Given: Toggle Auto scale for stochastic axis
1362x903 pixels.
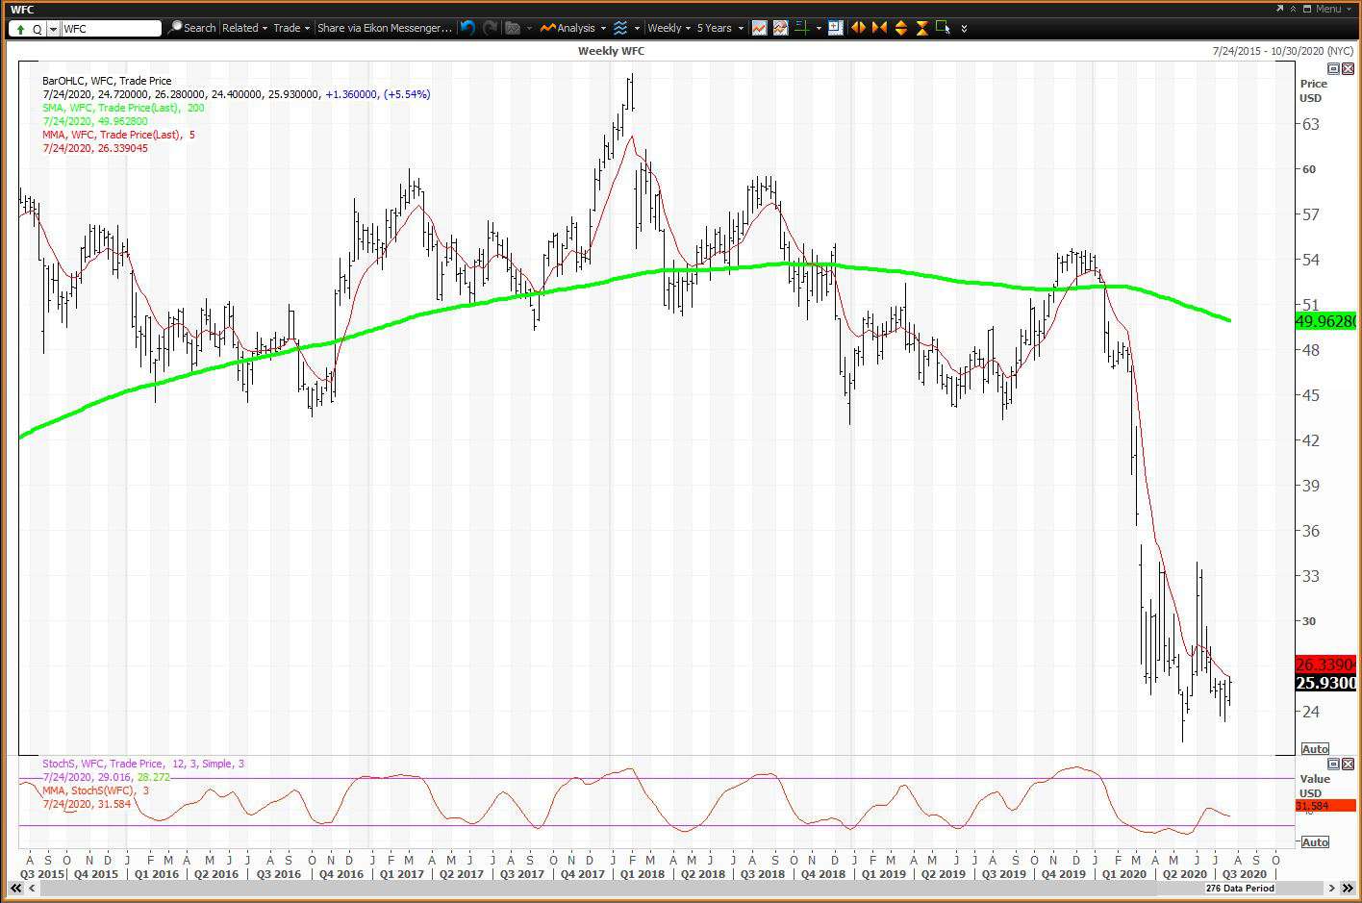Looking at the screenshot, I should 1315,841.
